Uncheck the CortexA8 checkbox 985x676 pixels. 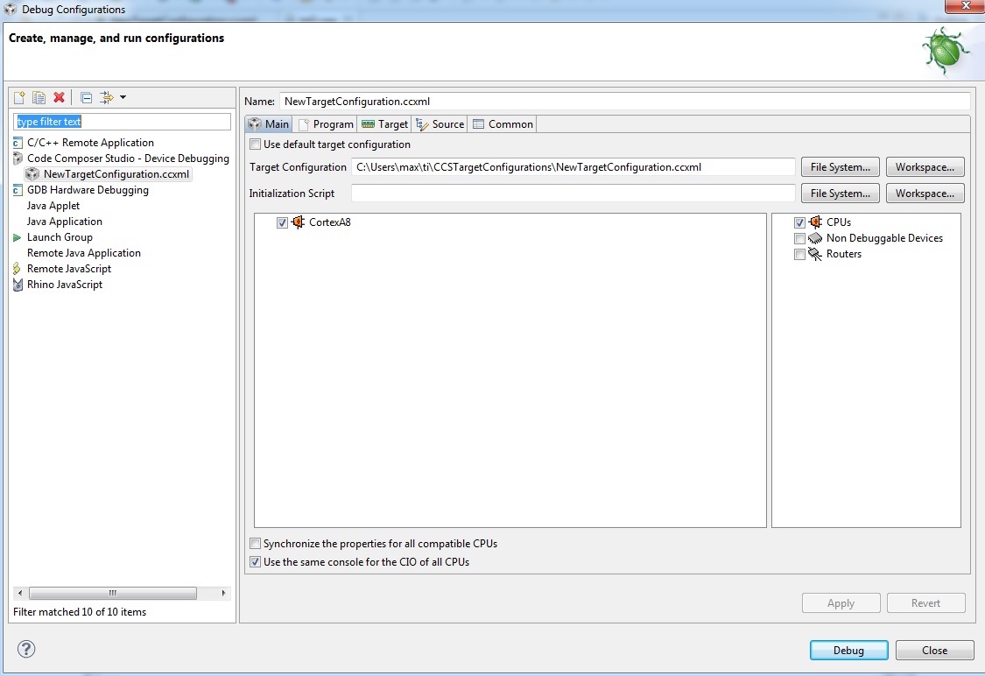point(282,222)
